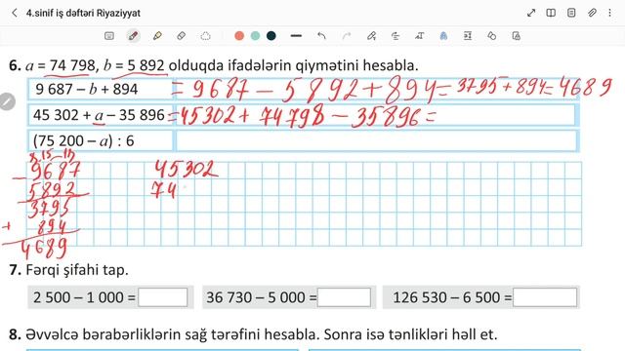Select the Highlighter tool
Viewport: 625px width, 351px height.
click(157, 36)
